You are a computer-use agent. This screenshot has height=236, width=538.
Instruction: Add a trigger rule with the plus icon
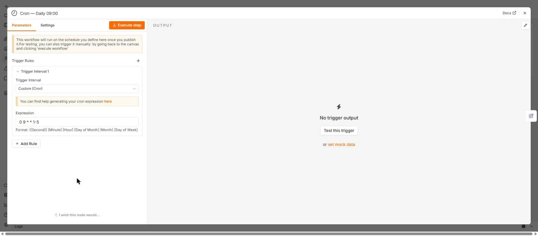tap(138, 61)
